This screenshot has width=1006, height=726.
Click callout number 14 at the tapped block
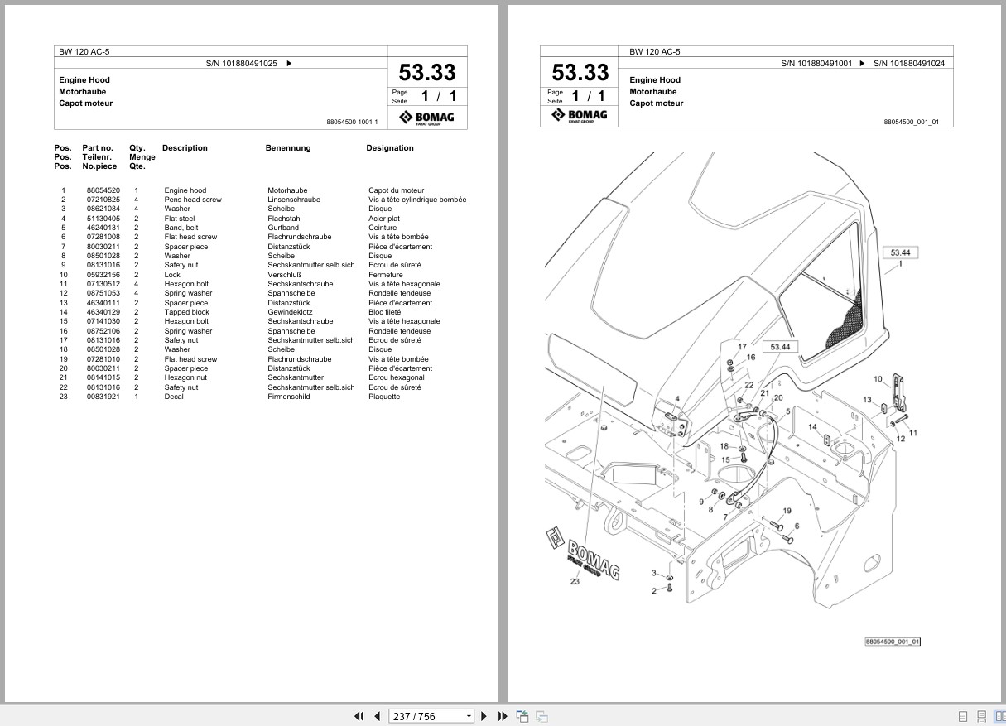pos(813,427)
